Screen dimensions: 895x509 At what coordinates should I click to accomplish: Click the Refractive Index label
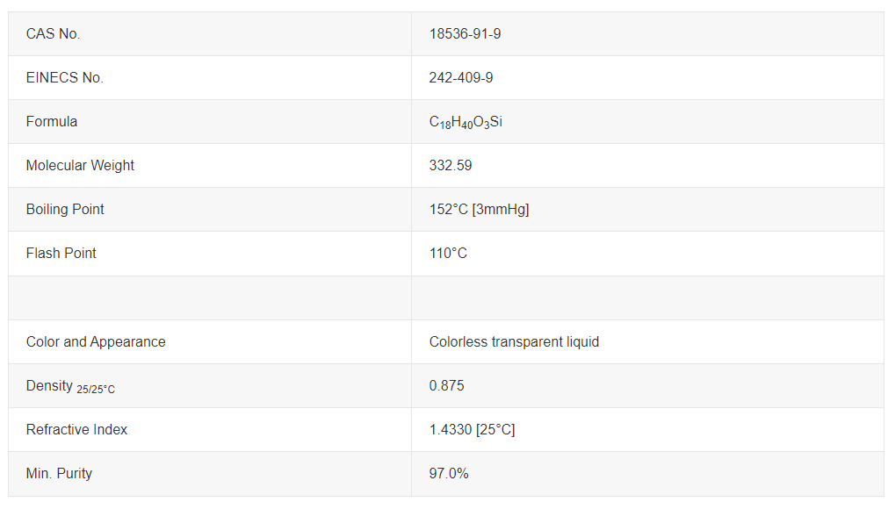76,430
